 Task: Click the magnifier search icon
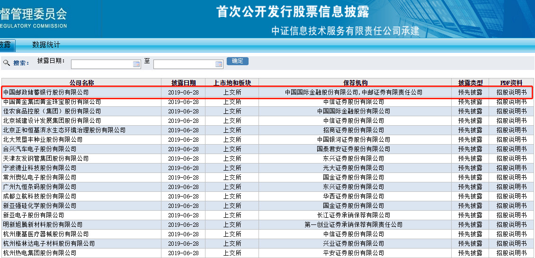7,63
